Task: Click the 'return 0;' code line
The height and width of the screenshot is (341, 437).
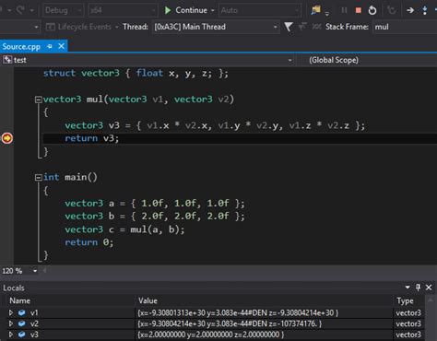Action: [x=89, y=242]
